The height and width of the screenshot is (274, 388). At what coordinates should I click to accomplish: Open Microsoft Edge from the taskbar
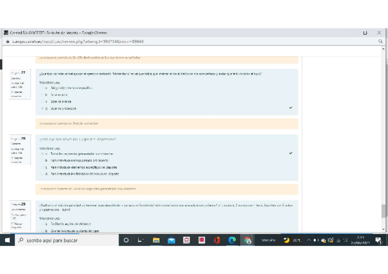pos(232,240)
